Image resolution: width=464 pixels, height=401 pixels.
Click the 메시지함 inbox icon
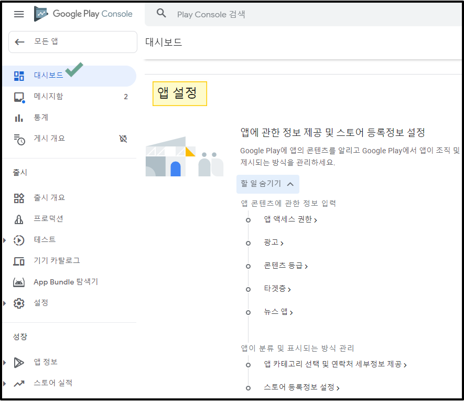tap(19, 97)
